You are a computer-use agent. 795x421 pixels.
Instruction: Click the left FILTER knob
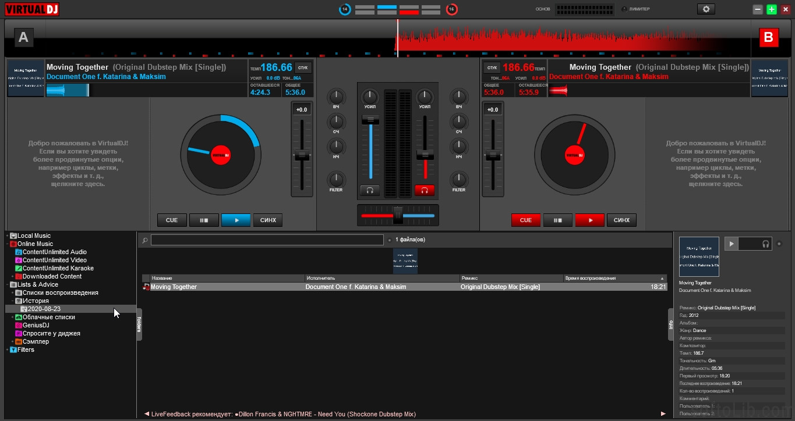(x=337, y=179)
